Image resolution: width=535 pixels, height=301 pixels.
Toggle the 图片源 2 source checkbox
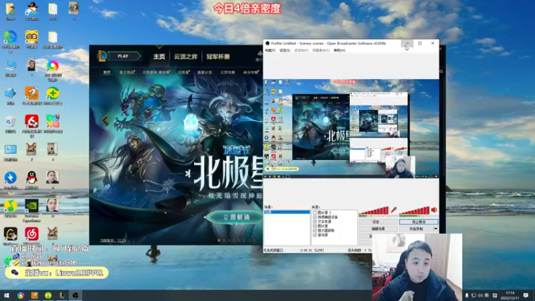(314, 213)
